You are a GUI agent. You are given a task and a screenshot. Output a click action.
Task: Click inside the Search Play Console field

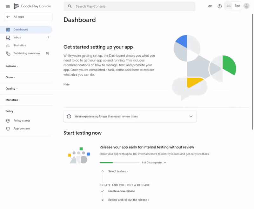tap(127, 6)
